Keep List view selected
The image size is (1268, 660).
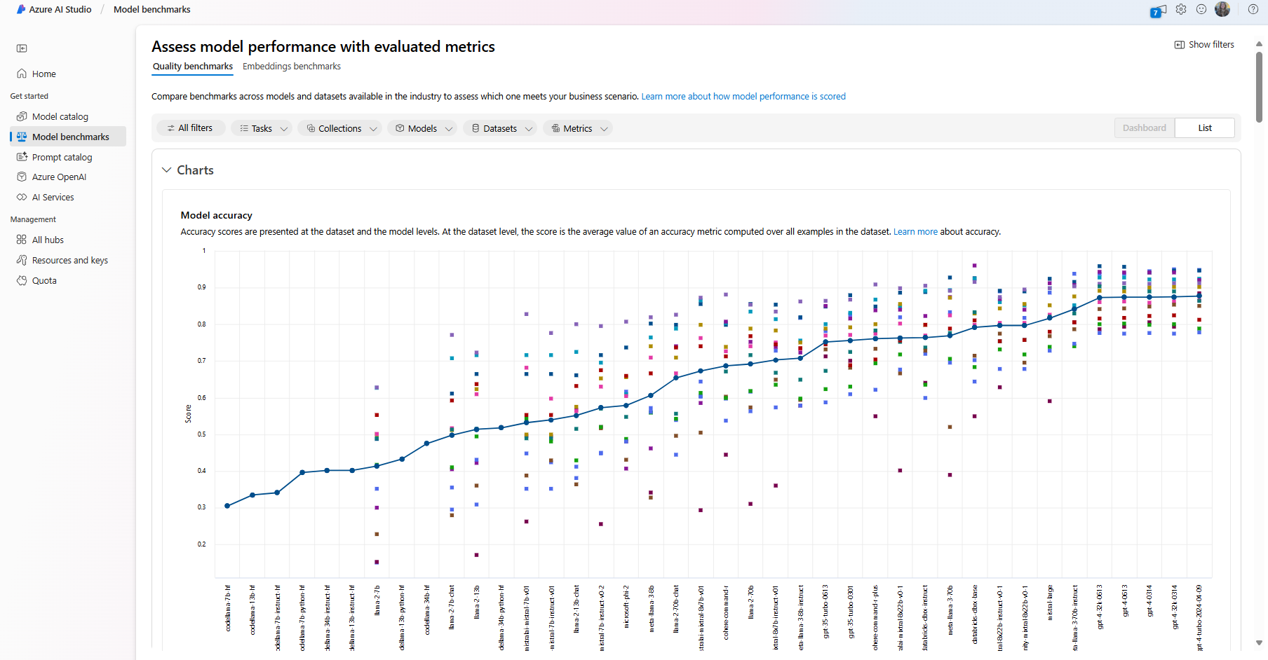click(x=1204, y=128)
